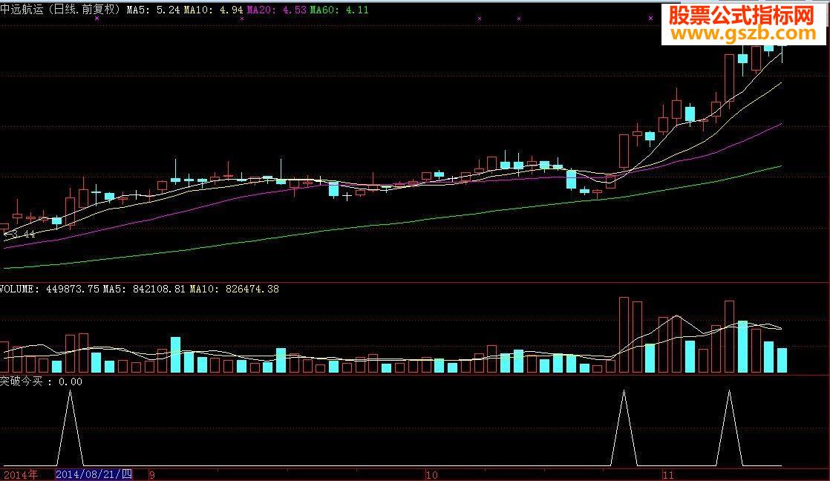Jump to month 11 on the date axis
Screen dimensions: 830x481
(669, 475)
